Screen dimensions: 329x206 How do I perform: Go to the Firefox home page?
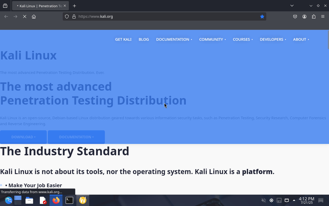(34, 16)
